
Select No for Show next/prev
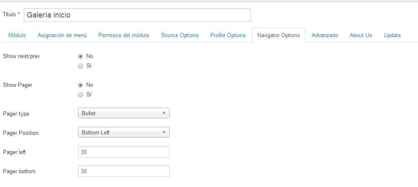(x=81, y=56)
